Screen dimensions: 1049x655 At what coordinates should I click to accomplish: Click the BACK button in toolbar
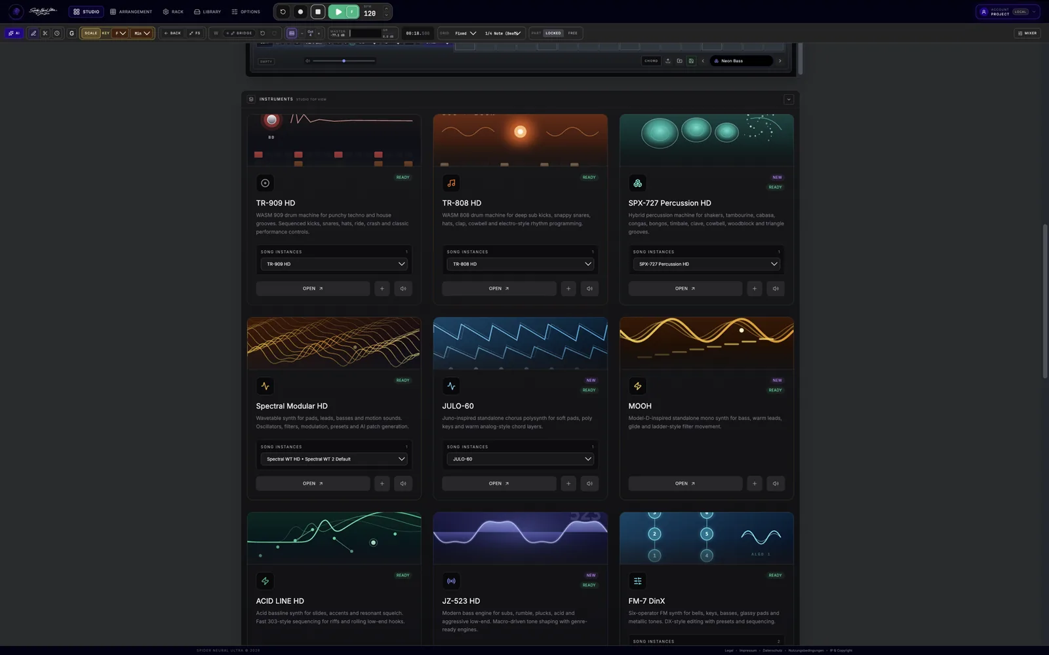coord(172,33)
